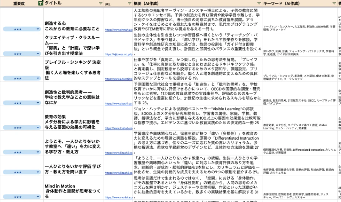Select title cell 創造性と批判的思考
341x202 pixels.
coord(74,94)
